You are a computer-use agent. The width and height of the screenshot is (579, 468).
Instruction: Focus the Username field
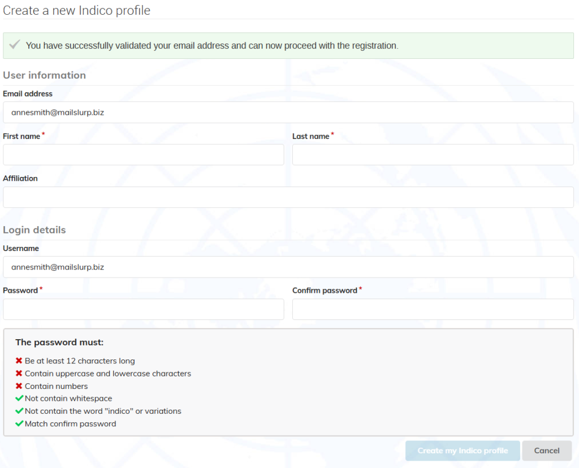288,267
